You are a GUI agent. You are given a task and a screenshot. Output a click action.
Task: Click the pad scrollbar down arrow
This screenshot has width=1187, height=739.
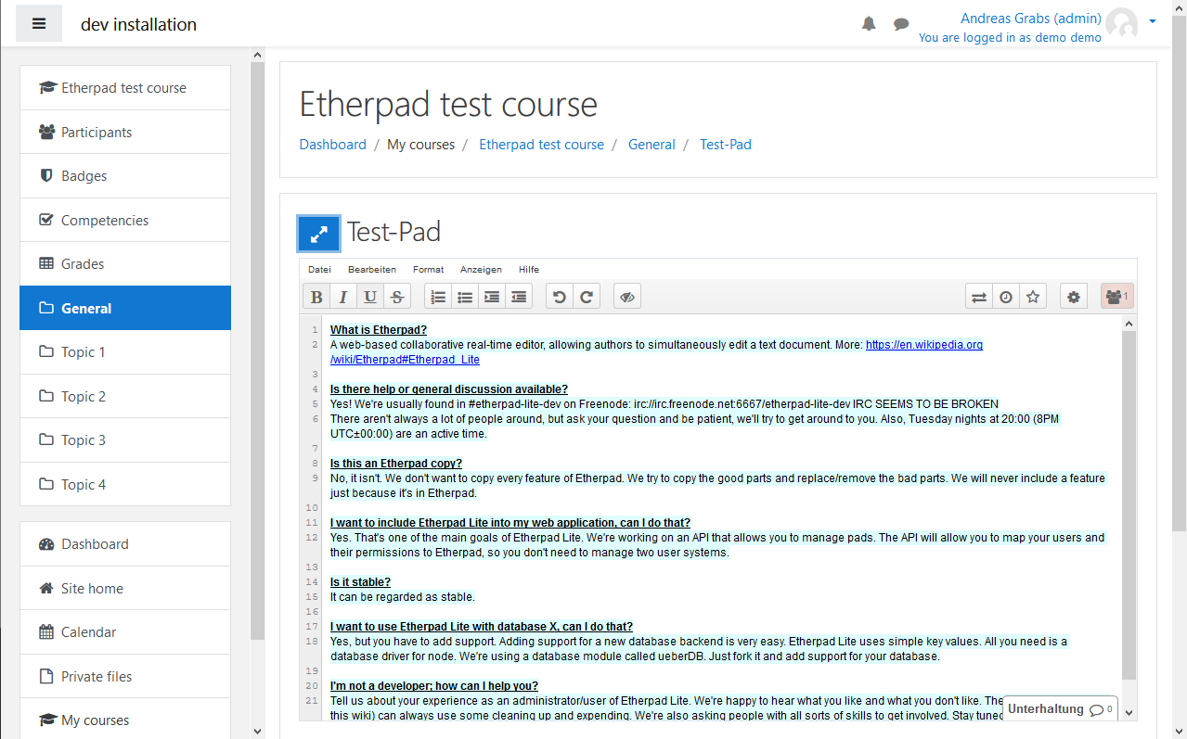point(1129,712)
